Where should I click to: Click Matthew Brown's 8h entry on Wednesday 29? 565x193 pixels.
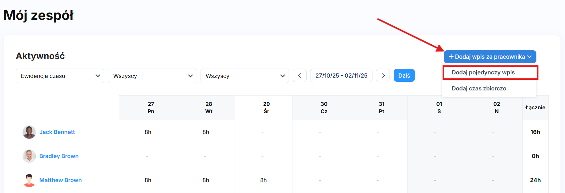pyautogui.click(x=264, y=180)
